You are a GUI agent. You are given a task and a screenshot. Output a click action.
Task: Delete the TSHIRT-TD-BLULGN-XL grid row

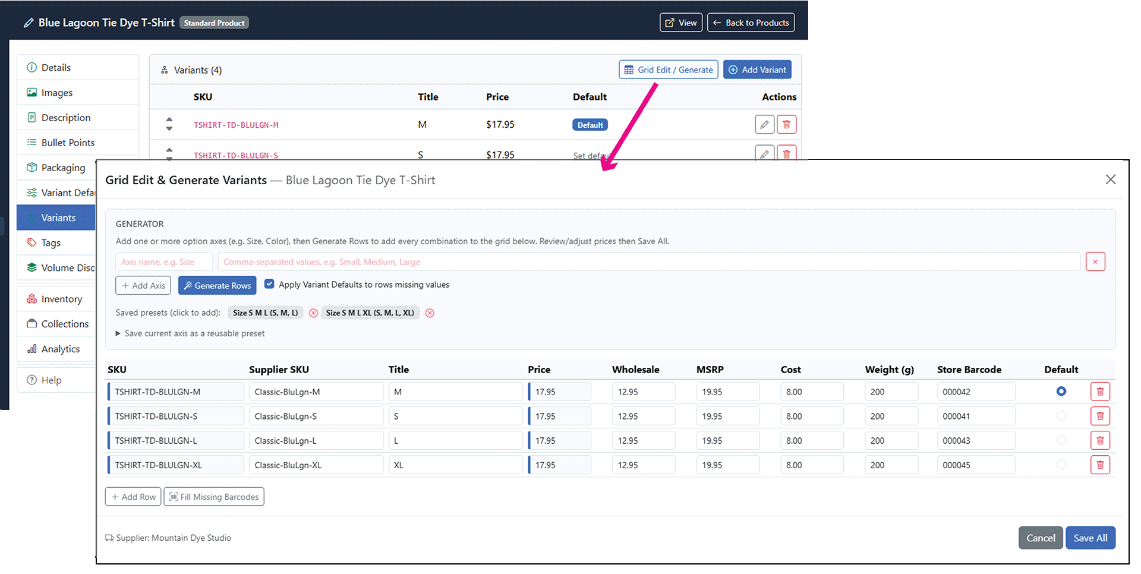(x=1100, y=465)
